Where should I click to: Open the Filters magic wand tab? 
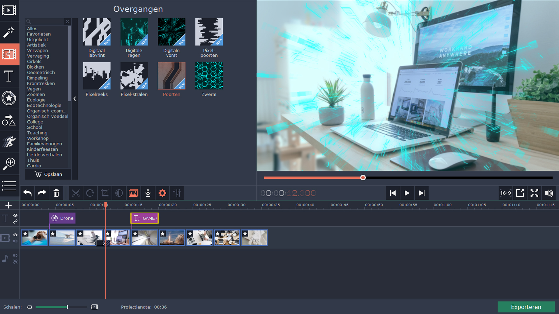click(x=9, y=32)
